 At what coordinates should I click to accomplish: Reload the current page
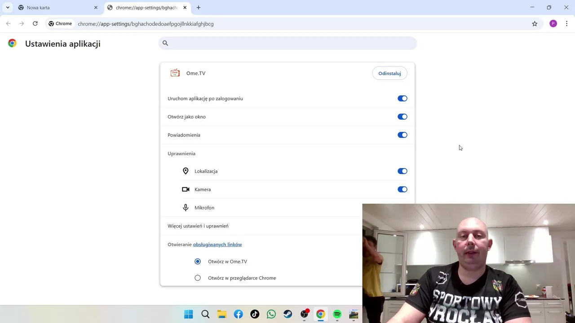[35, 24]
